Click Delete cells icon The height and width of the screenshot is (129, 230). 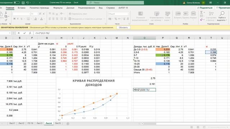point(186,14)
